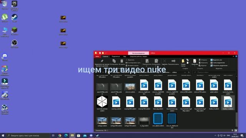This screenshot has width=246, height=138.
Task: Open the Discord desktop shortcut
Action: click(x=5, y=57)
